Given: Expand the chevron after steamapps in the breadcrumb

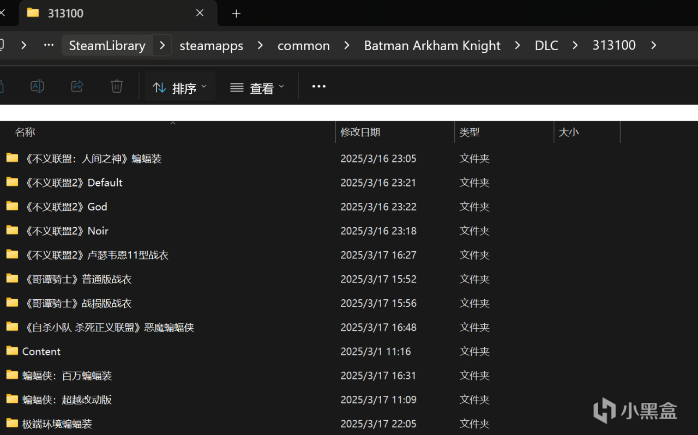Looking at the screenshot, I should 260,45.
